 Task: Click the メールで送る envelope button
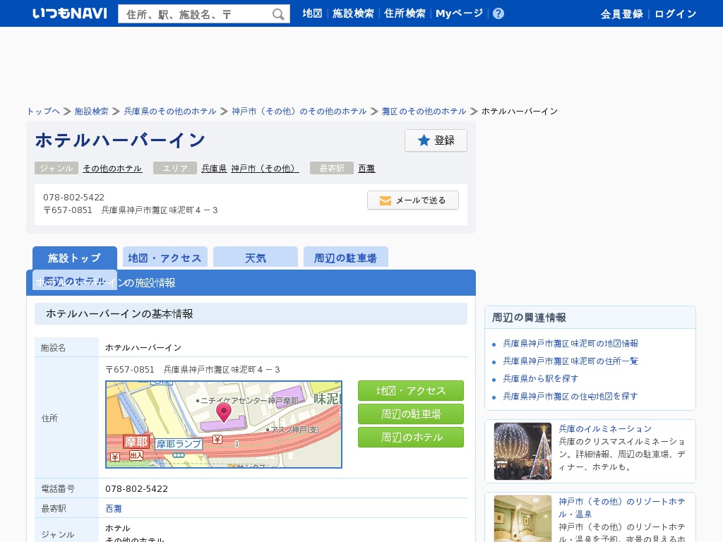(413, 200)
